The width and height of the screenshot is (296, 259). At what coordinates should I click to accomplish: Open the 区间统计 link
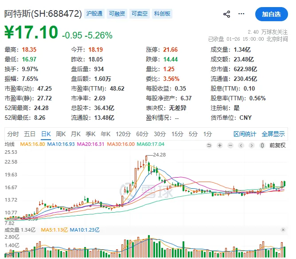point(245,134)
